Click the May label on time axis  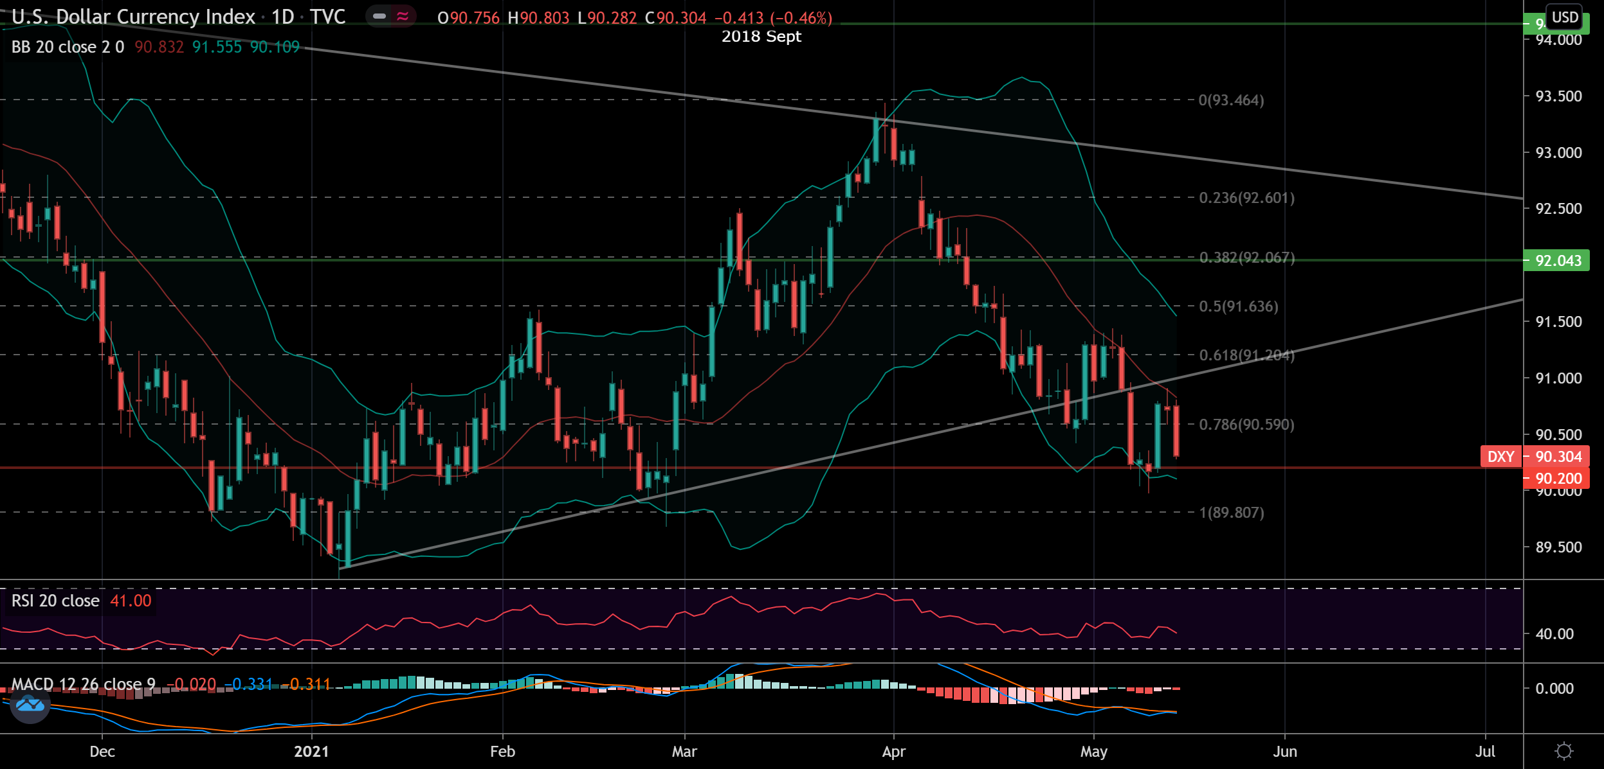pyautogui.click(x=1093, y=751)
